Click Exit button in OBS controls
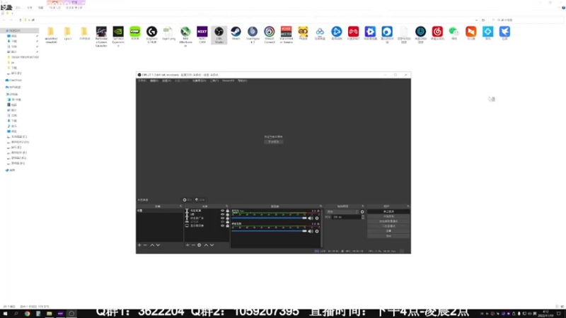Screen dimensions: 566x318 (x=388, y=236)
